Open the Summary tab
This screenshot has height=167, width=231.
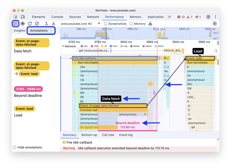point(70,135)
